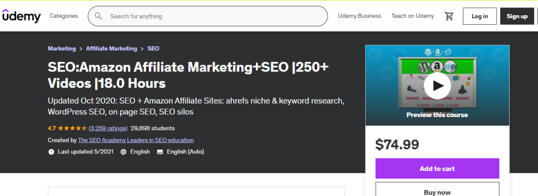
Task: Open the shopping cart icon
Action: (449, 16)
